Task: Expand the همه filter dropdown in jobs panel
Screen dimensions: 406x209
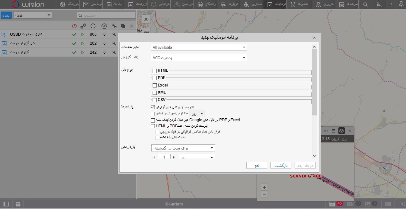Action: point(33,15)
